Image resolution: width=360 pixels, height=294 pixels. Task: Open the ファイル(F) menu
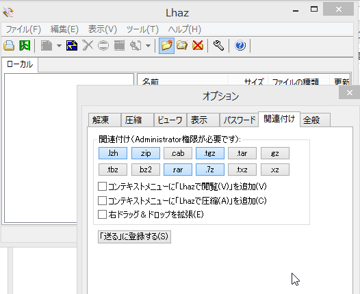23,29
